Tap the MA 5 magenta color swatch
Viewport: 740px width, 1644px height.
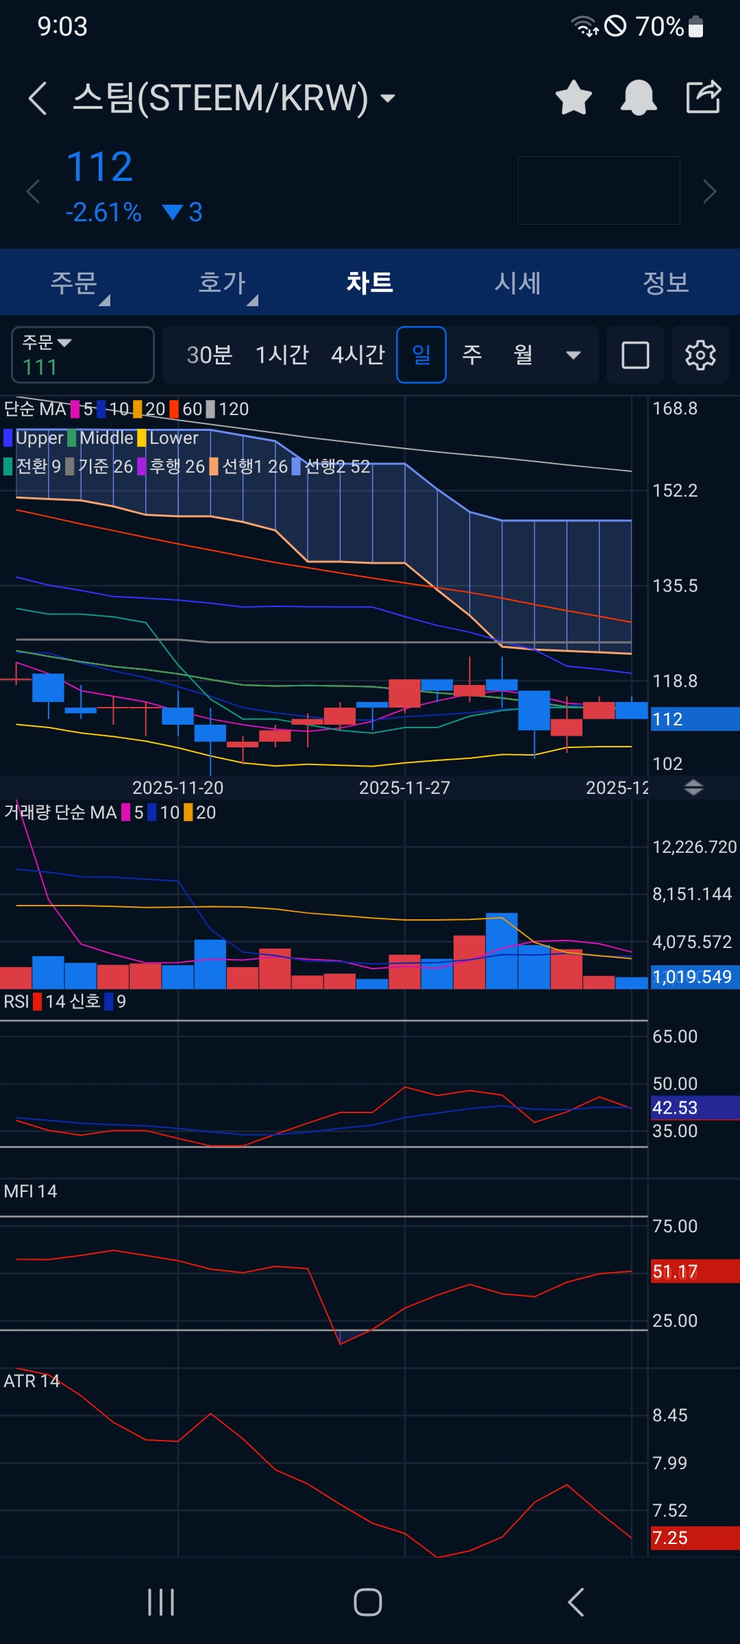(x=75, y=409)
